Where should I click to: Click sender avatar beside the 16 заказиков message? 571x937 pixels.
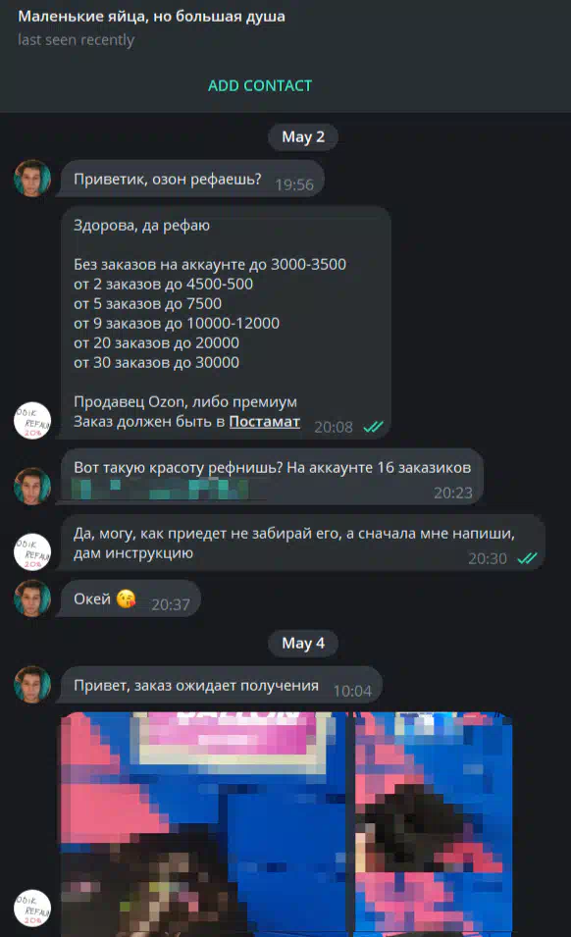[x=32, y=486]
